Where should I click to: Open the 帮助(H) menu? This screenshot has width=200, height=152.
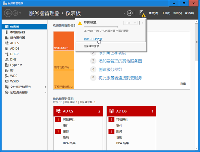point(189,13)
